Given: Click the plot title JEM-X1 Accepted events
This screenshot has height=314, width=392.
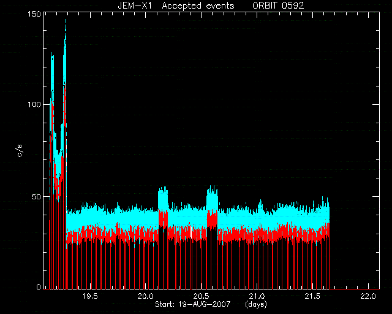Looking at the screenshot, I should 176,6.
